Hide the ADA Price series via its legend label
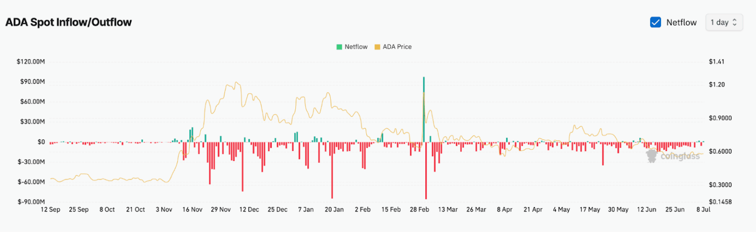 [397, 47]
